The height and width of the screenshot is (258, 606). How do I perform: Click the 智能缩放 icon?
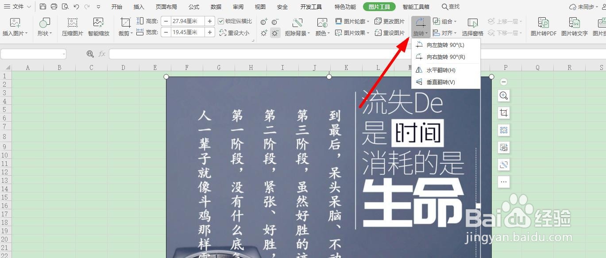(x=98, y=23)
